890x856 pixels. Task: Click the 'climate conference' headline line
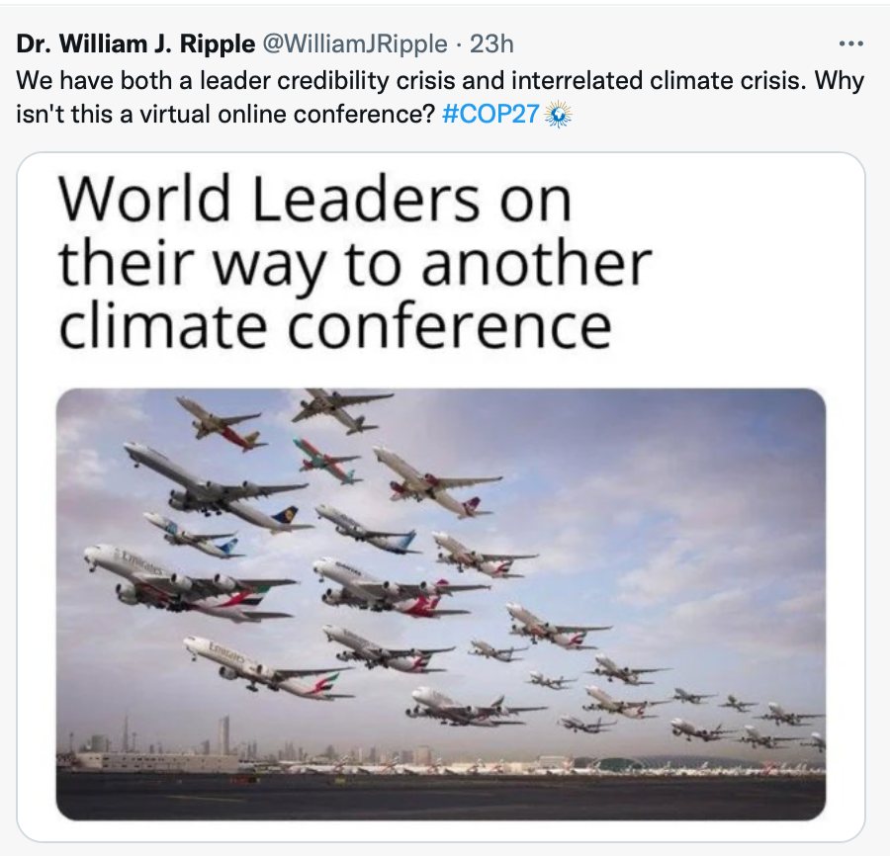[x=335, y=326]
